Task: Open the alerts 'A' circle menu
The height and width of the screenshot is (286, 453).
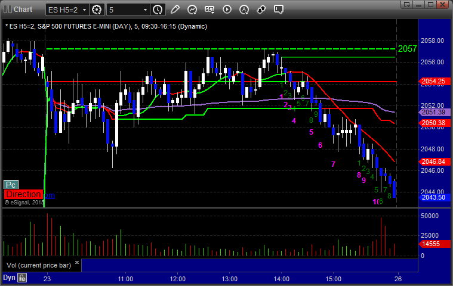Action: [x=244, y=10]
